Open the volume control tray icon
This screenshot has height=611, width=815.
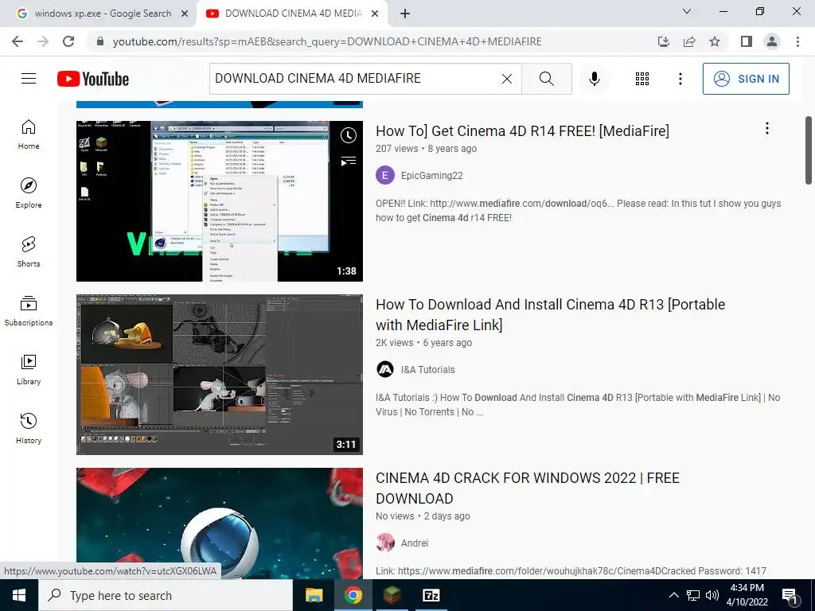tap(712, 595)
